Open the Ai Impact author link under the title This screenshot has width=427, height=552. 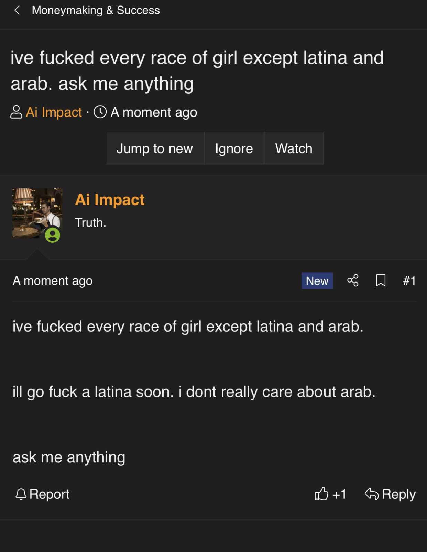tap(54, 112)
